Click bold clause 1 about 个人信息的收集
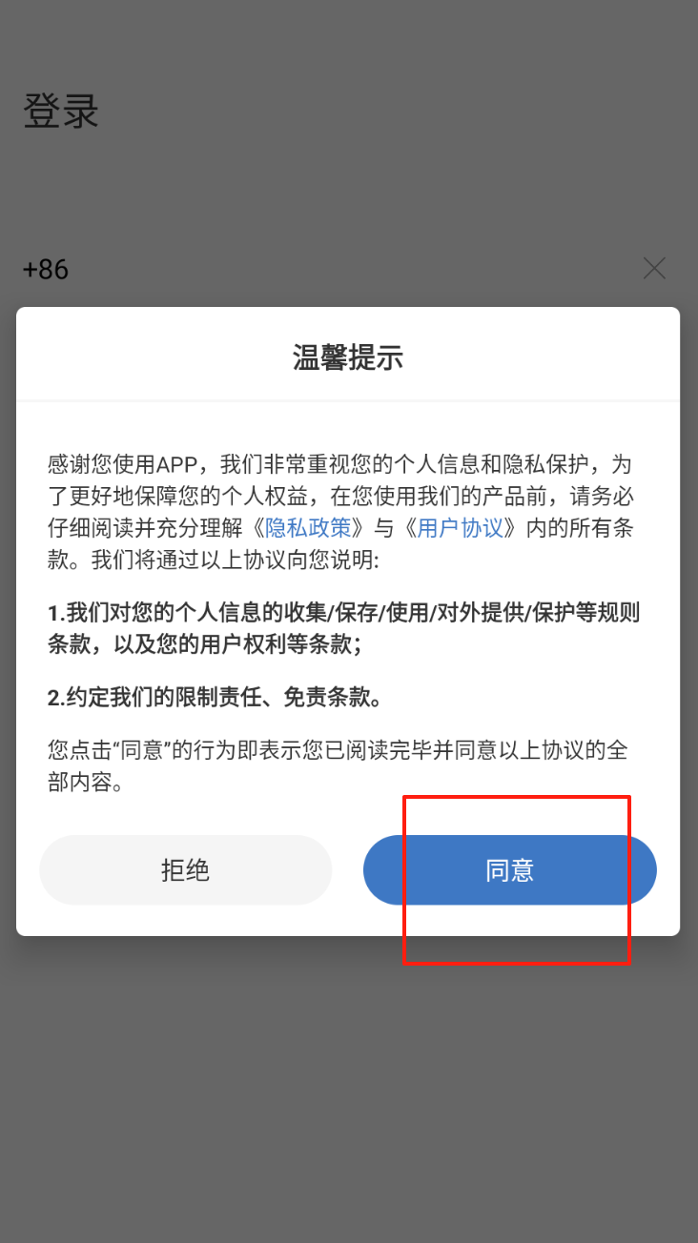This screenshot has height=1243, width=698. click(344, 628)
